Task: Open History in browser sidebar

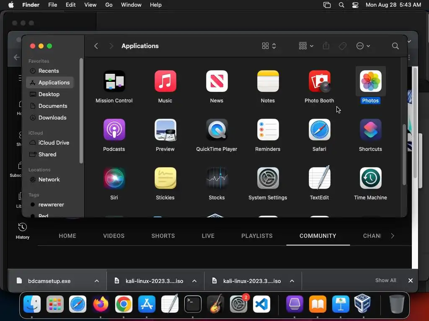Action: 23,231
